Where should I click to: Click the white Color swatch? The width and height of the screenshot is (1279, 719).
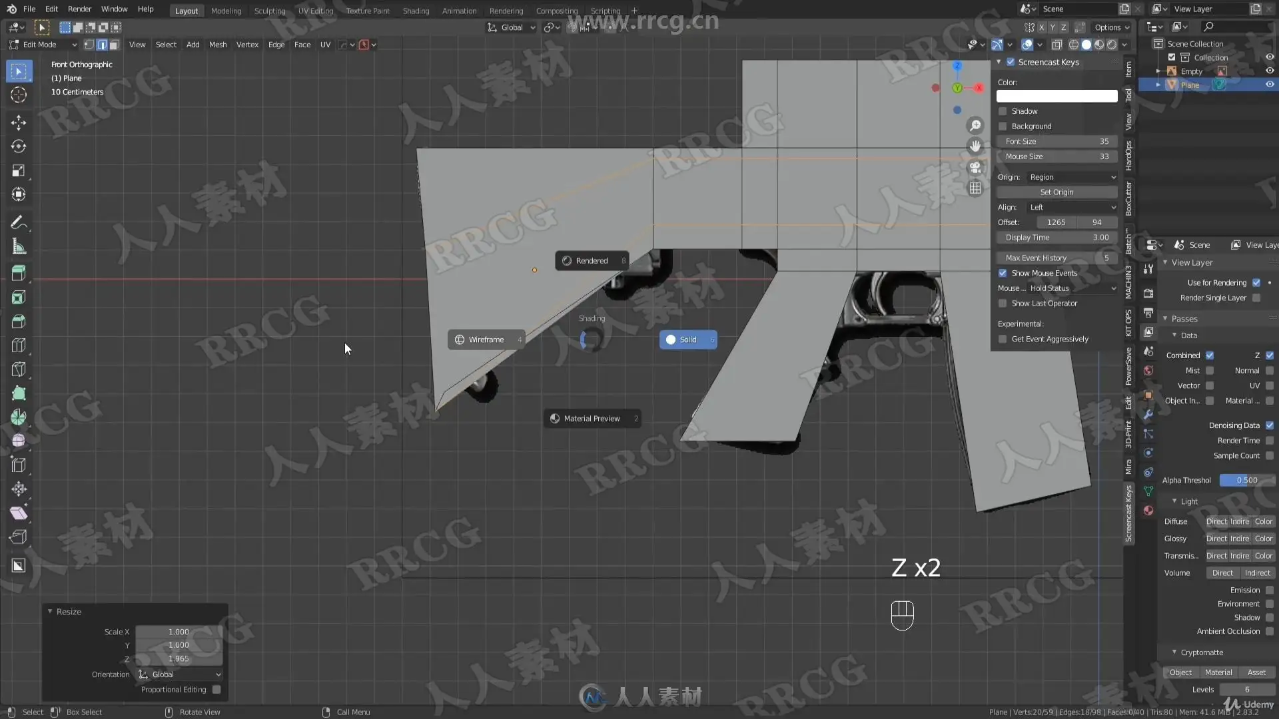coord(1057,96)
